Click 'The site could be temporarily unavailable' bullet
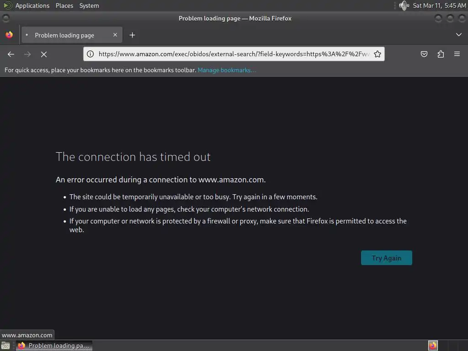 coord(193,197)
